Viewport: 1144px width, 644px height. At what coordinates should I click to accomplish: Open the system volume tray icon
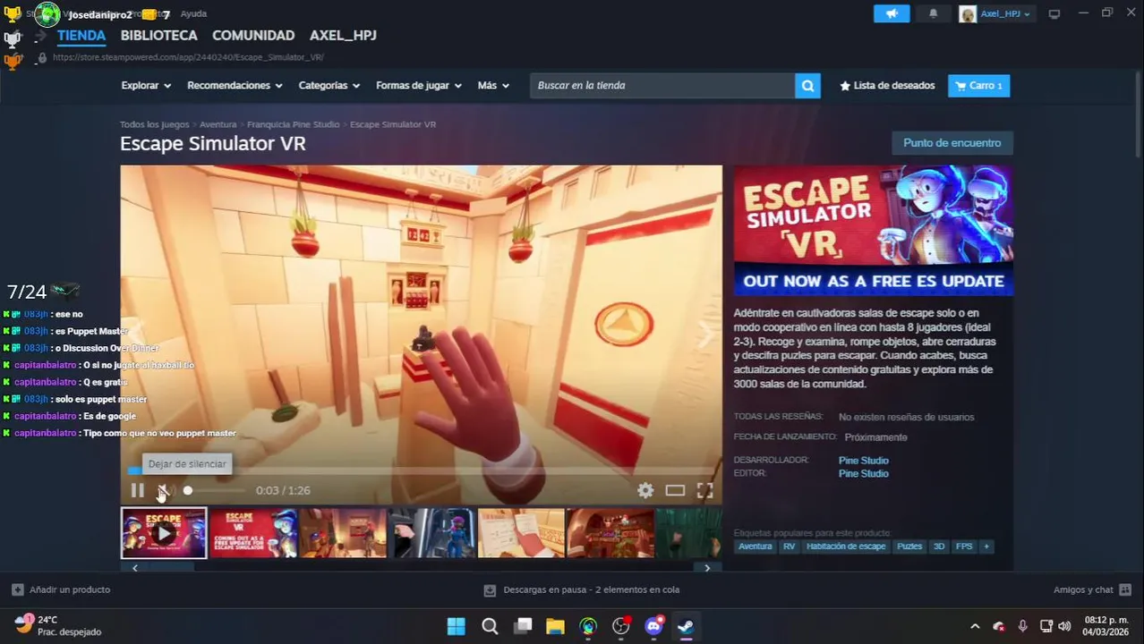(1064, 626)
